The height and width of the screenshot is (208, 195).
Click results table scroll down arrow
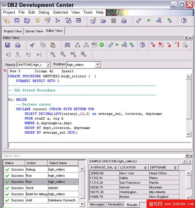pyautogui.click(x=189, y=198)
